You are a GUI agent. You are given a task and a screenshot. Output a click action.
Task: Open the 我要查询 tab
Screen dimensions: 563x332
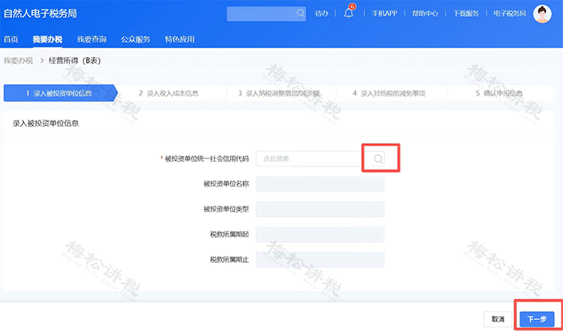(91, 39)
